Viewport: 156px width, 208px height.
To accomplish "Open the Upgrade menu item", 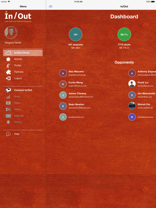I will tap(23, 116).
